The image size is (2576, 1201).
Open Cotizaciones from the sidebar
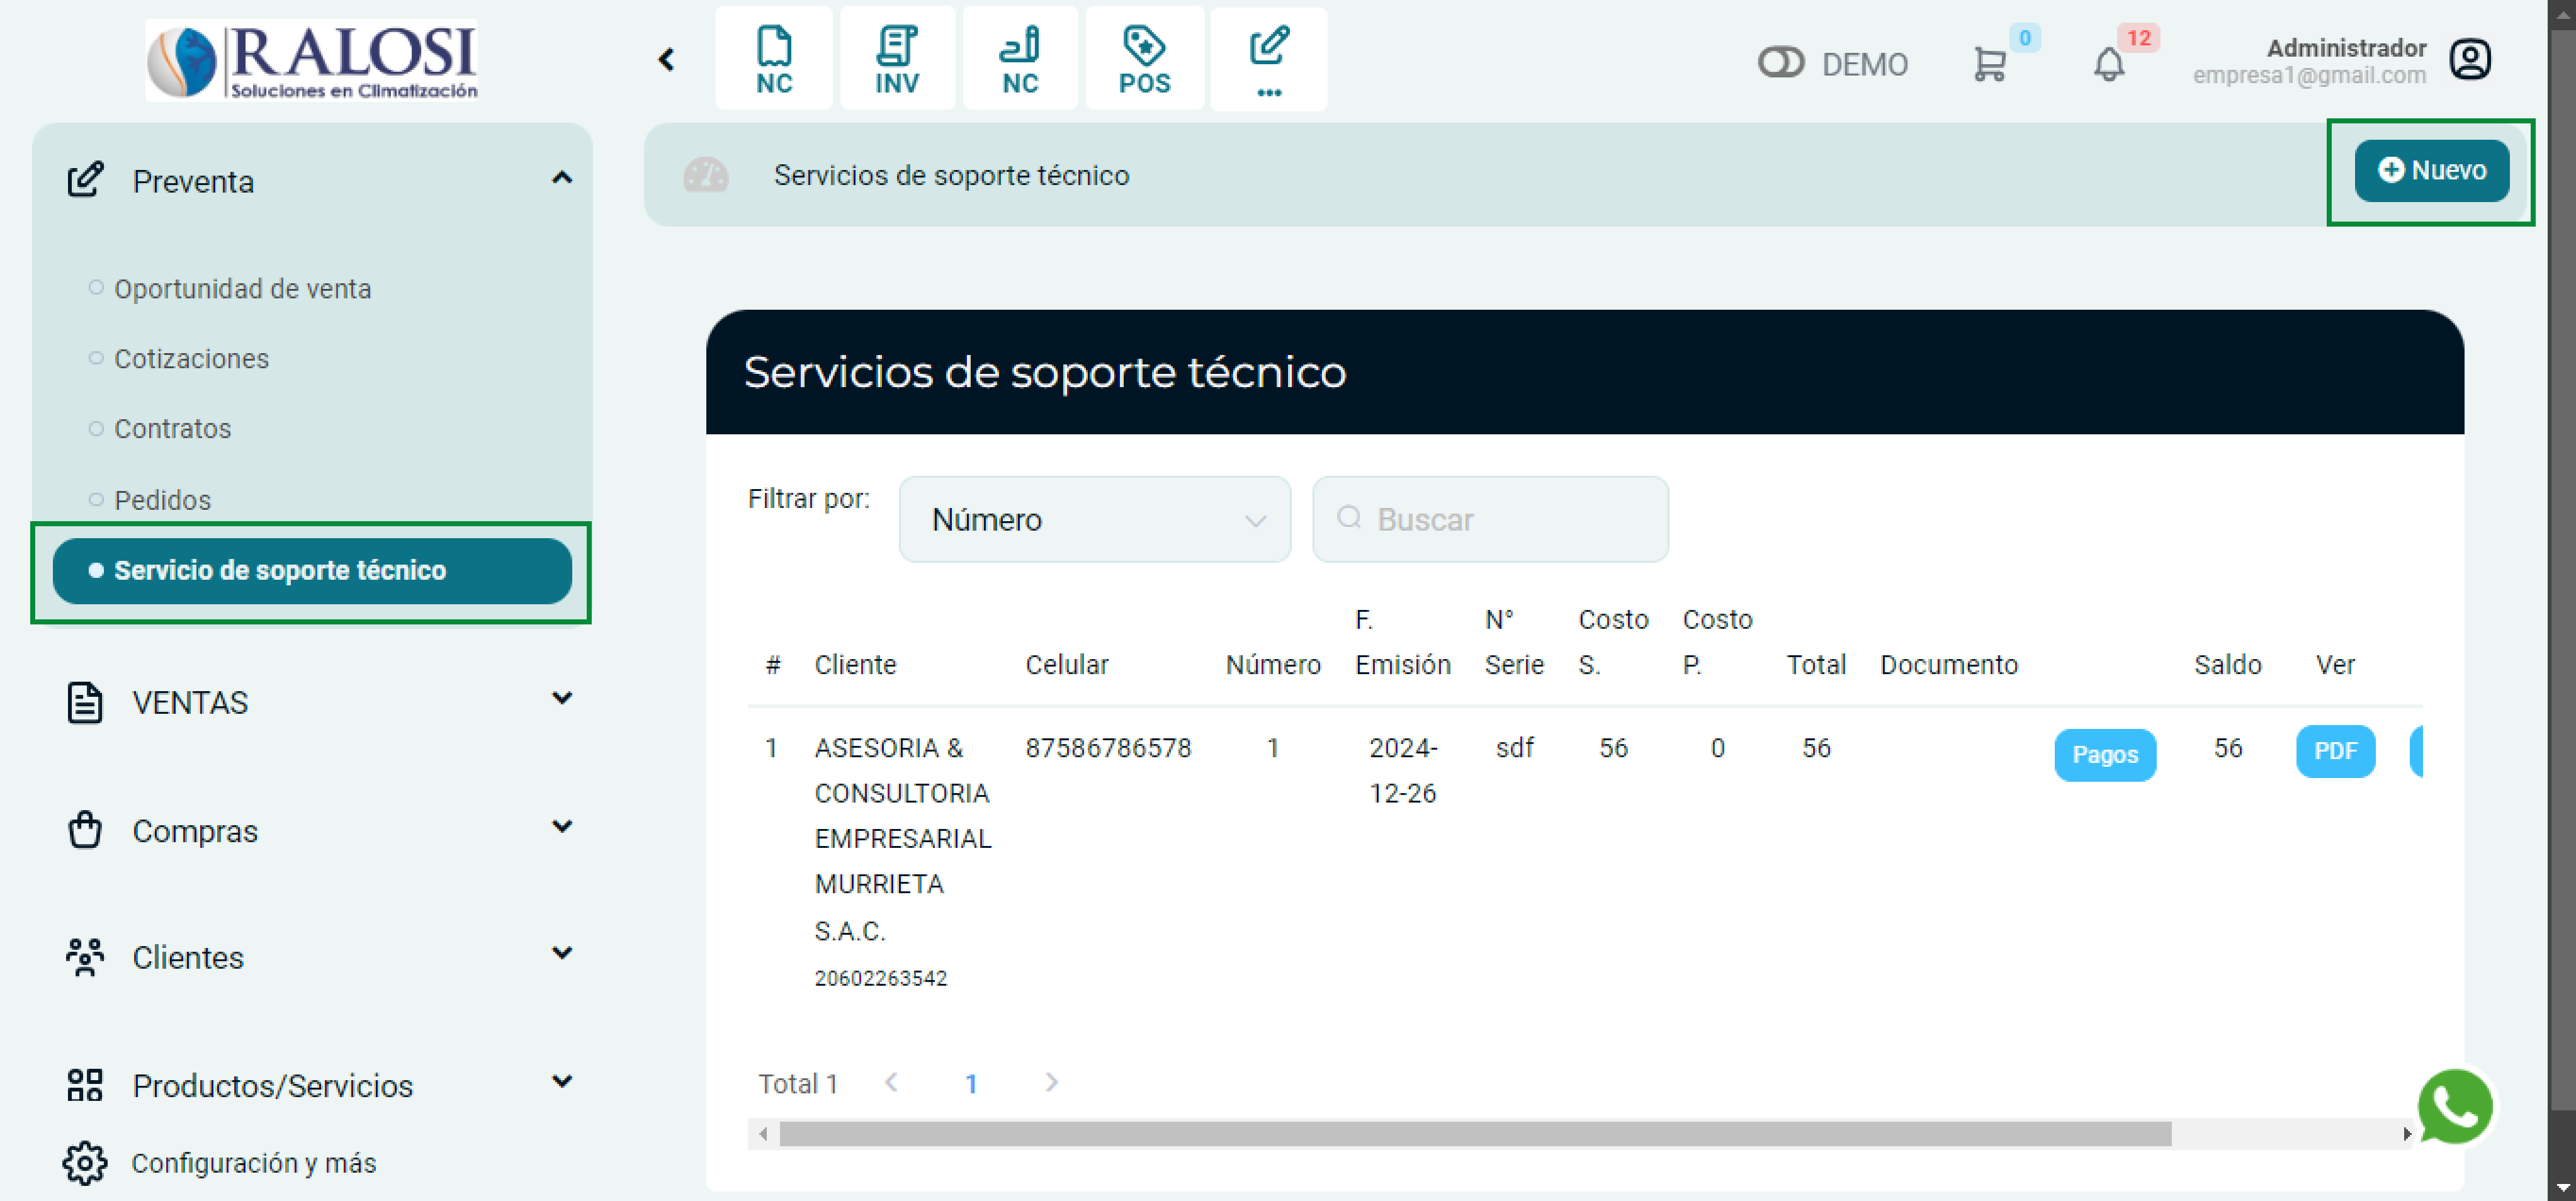191,358
